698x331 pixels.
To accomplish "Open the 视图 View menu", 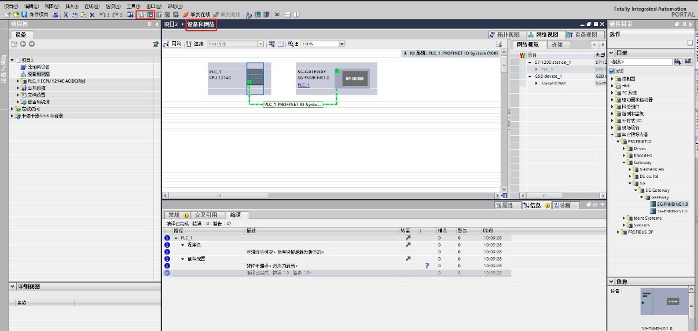I will tap(52, 7).
